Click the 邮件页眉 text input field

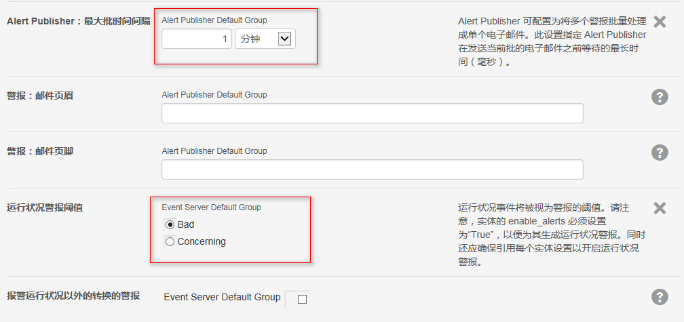pyautogui.click(x=372, y=113)
